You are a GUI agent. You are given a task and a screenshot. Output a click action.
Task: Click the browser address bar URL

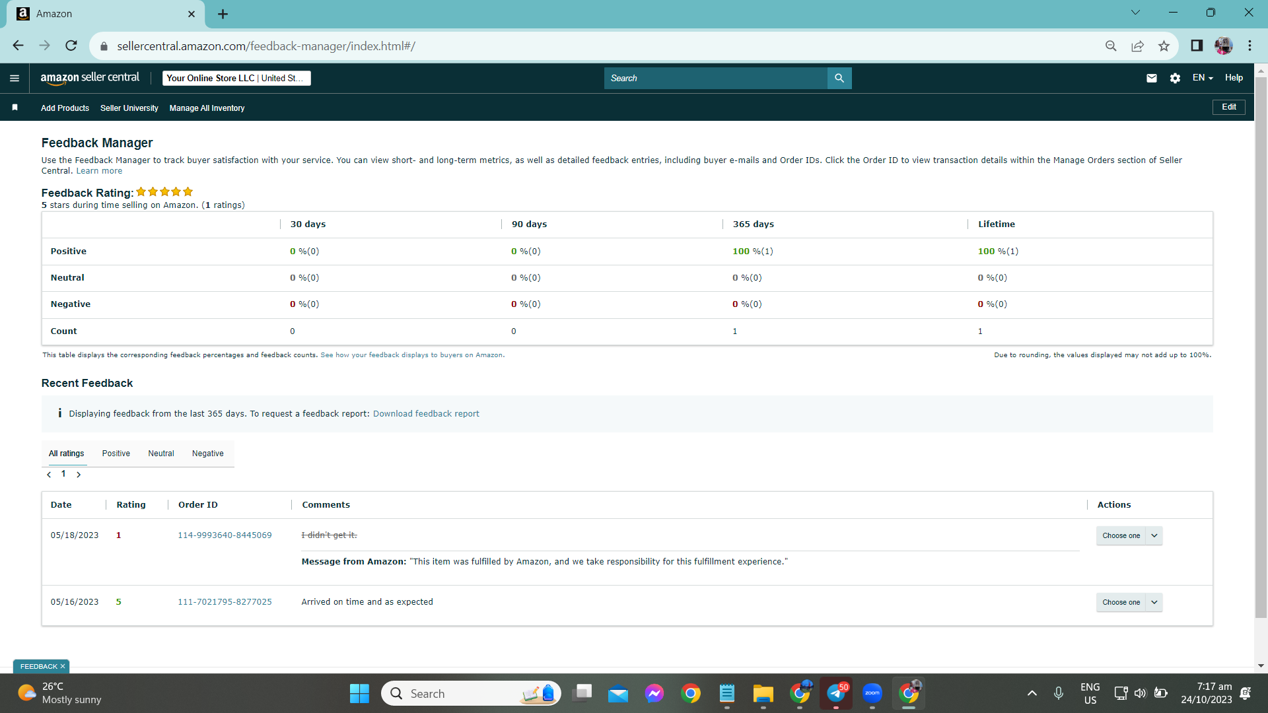266,46
